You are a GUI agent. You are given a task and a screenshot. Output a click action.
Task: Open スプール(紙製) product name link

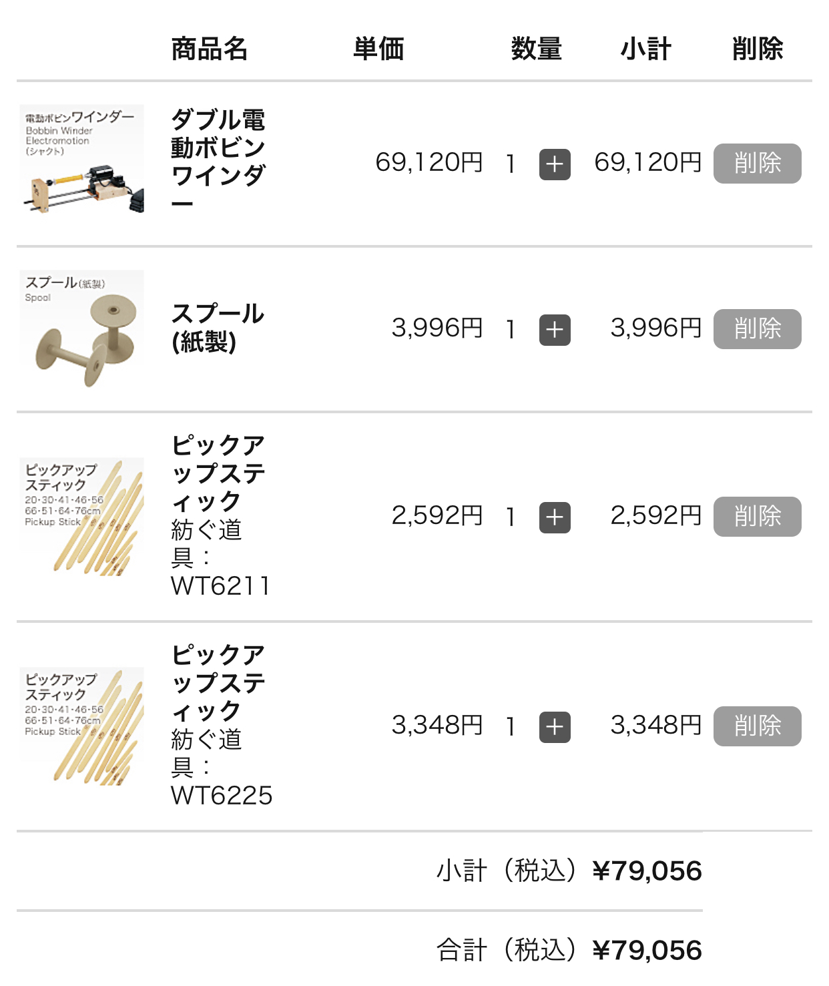click(218, 328)
